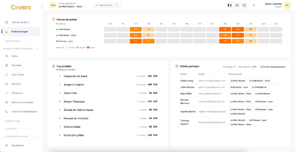This screenshot has width=295, height=152.
Task: Collapse the sidebar with the arrow button
Action: pos(42,6)
